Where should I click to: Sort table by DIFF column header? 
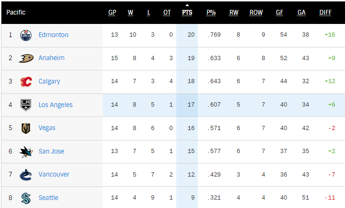(x=325, y=13)
